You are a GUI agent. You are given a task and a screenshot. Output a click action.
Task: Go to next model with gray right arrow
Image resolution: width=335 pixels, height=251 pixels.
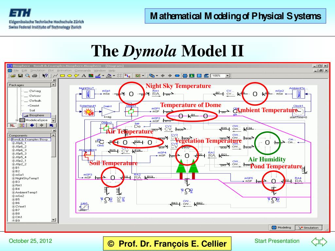coord(170,75)
